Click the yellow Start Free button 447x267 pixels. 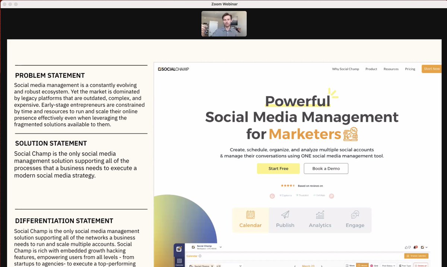point(278,168)
